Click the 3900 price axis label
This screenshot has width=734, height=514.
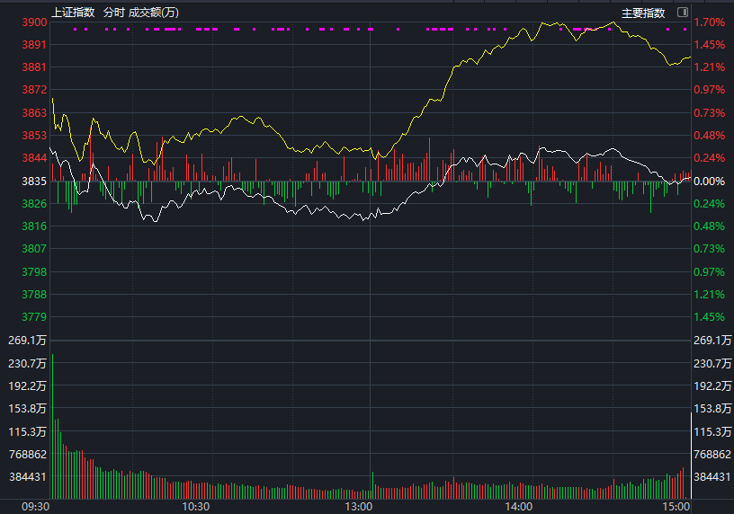tap(34, 22)
